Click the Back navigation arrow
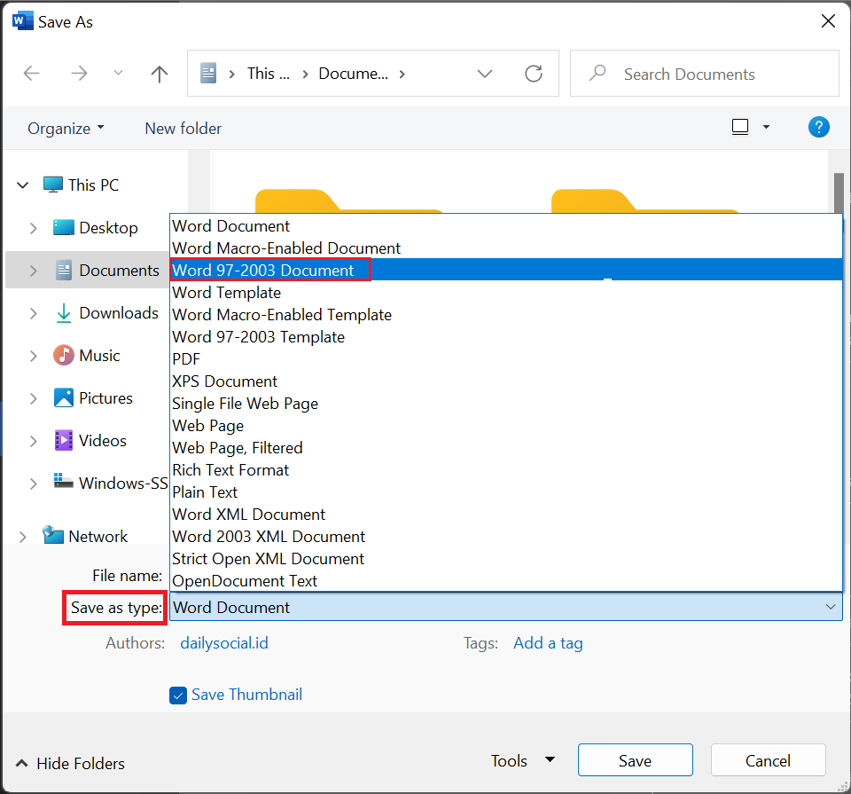The image size is (851, 794). click(32, 74)
